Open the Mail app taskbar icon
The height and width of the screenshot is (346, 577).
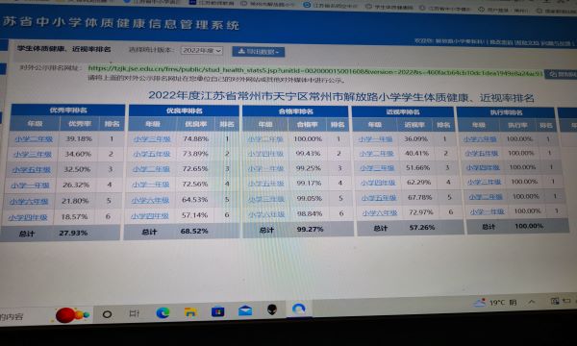tap(245, 311)
